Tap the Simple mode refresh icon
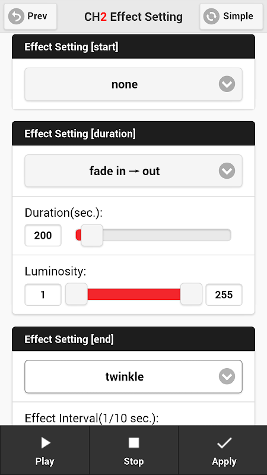Viewport: 267px width, 475px height. click(211, 17)
